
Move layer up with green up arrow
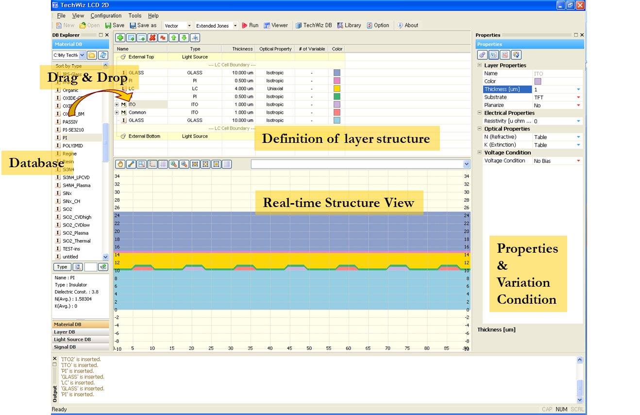pos(173,38)
